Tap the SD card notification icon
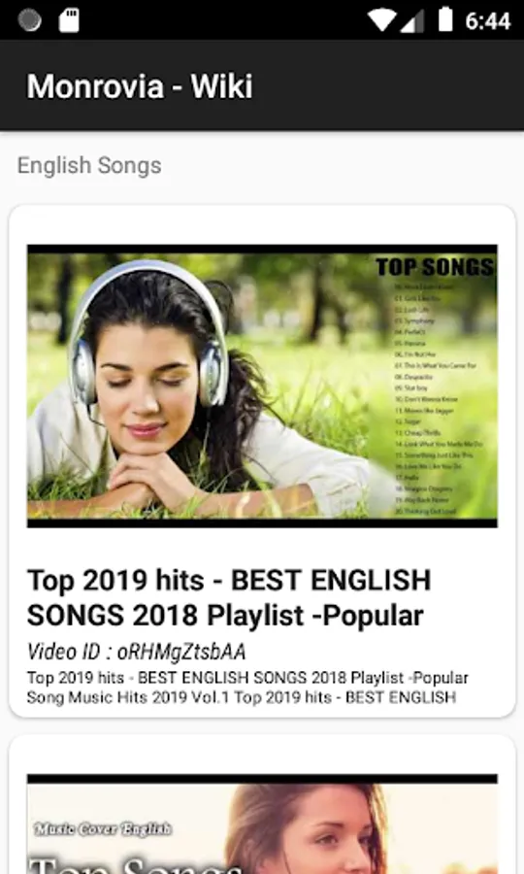Screen dimensions: 524x874 [69, 20]
